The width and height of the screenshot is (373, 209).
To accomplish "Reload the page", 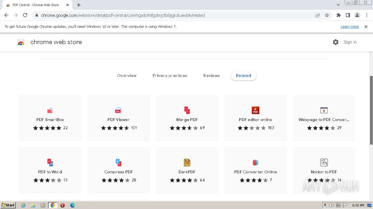I will tap(25, 15).
